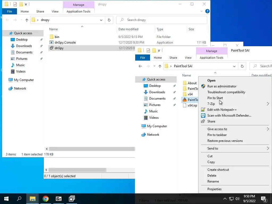Select Restore previous versions
This screenshot has width=272, height=204.
click(x=225, y=141)
